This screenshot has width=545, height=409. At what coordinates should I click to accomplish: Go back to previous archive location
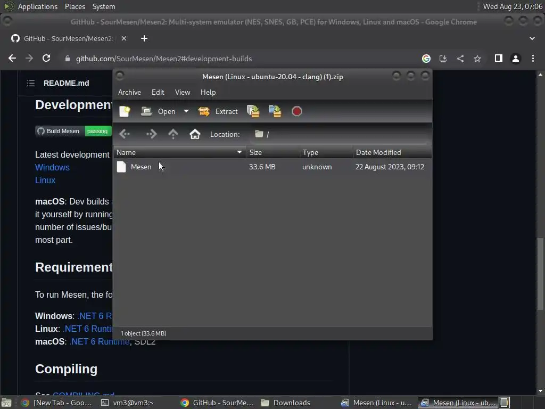125,134
